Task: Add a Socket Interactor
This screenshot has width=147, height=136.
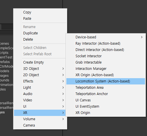Action: (x=106, y=56)
